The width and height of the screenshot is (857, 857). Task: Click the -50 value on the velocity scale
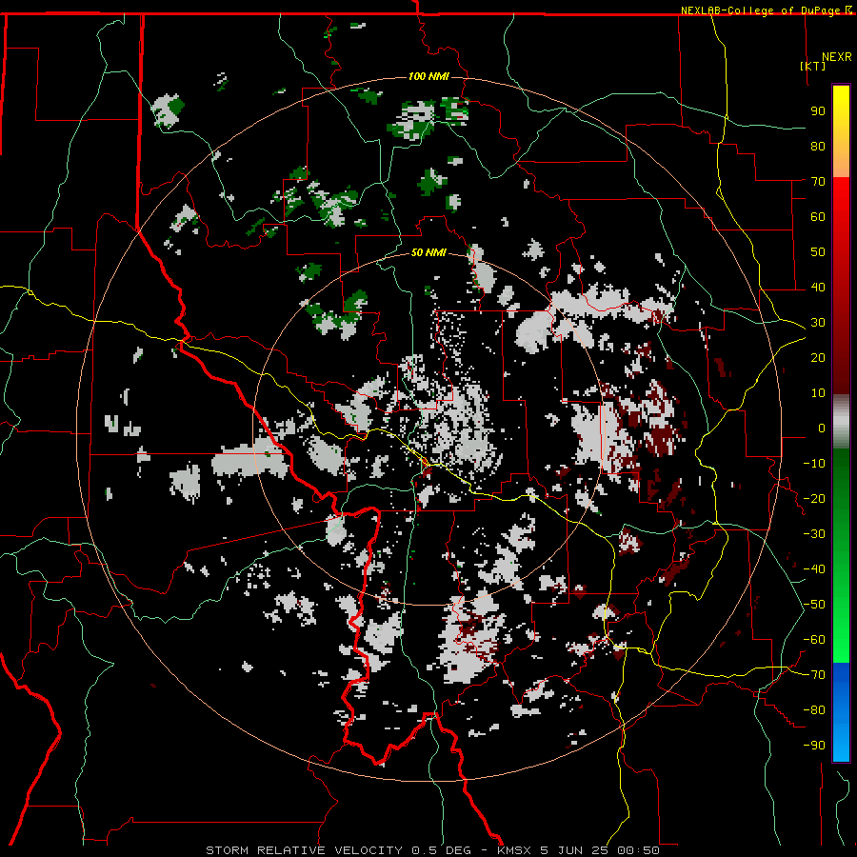pos(814,605)
